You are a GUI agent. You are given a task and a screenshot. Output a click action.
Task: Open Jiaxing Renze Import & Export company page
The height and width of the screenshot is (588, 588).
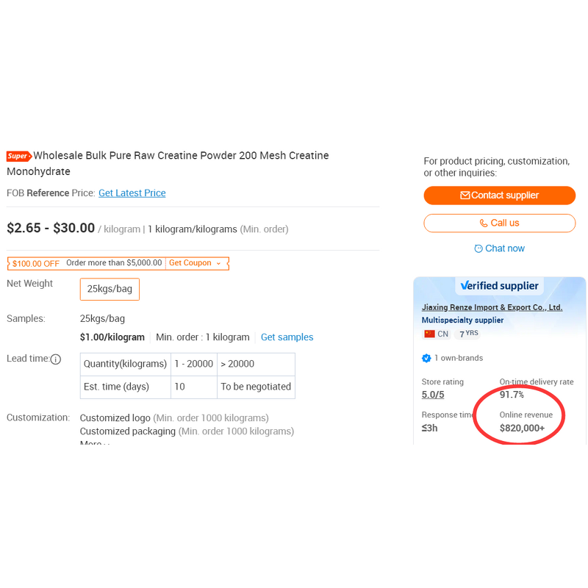492,308
